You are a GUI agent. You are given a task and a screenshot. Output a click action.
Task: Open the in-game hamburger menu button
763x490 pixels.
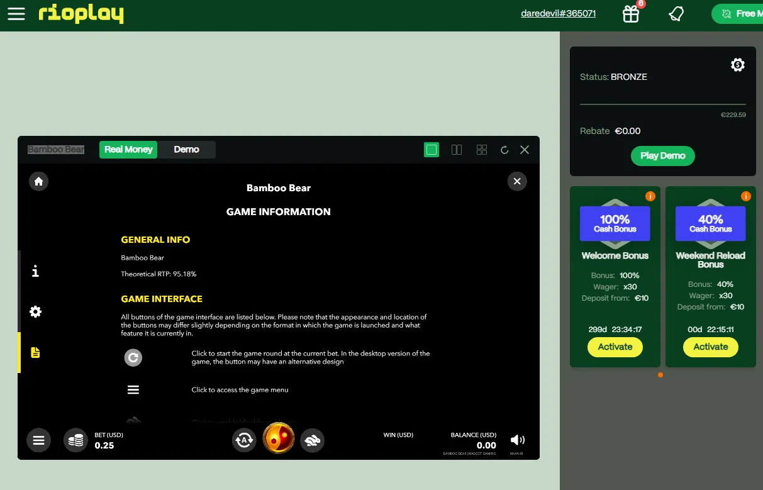[x=38, y=440]
